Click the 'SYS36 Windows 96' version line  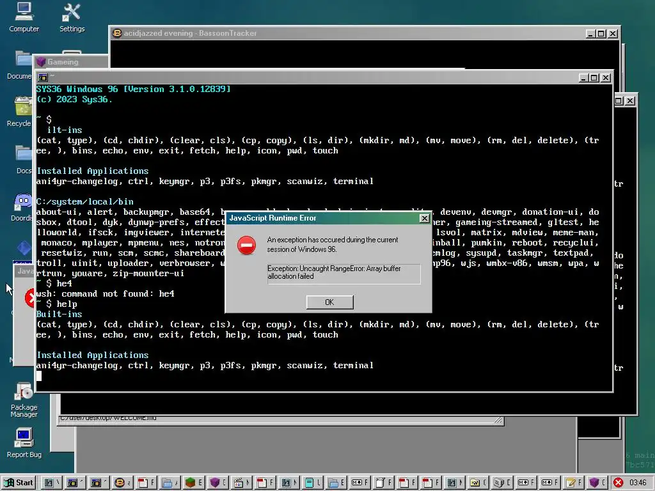pos(133,89)
